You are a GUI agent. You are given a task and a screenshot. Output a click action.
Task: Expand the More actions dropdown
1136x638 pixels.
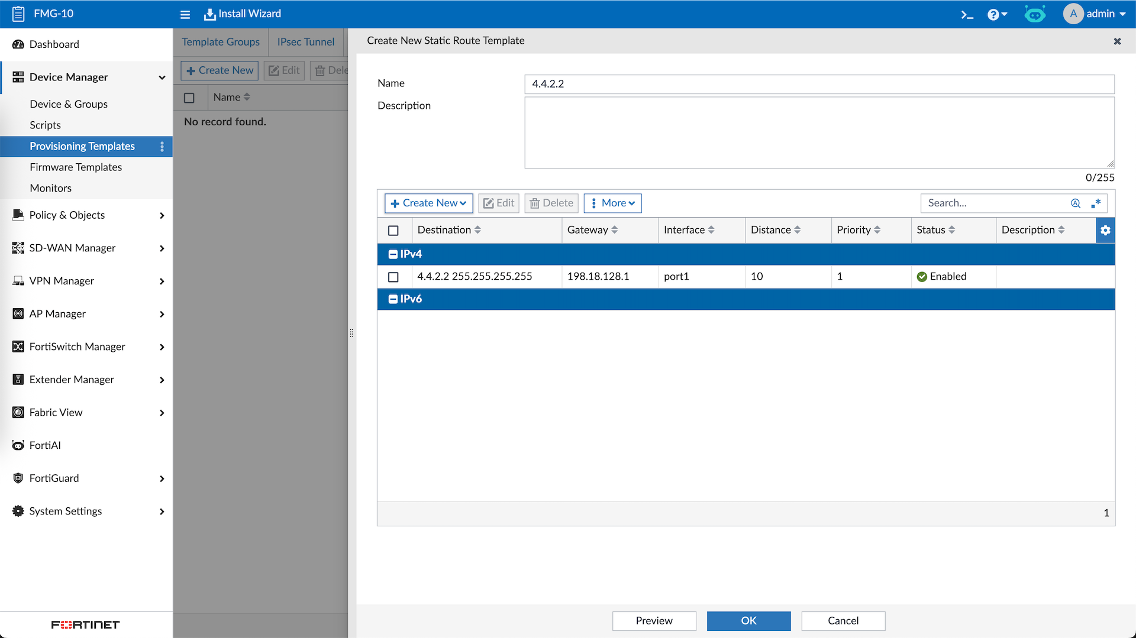tap(612, 203)
